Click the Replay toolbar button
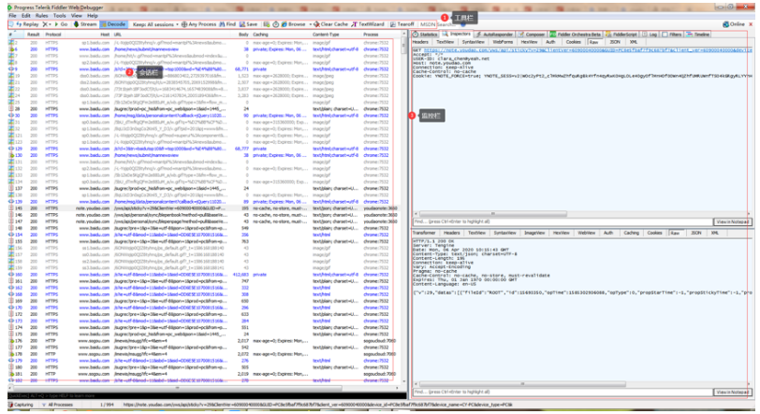The height and width of the screenshot is (414, 760). click(28, 24)
